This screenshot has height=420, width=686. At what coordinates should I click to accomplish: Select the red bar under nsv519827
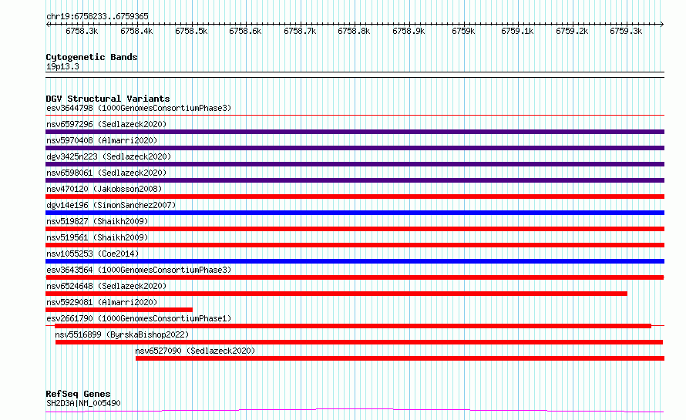(355, 229)
